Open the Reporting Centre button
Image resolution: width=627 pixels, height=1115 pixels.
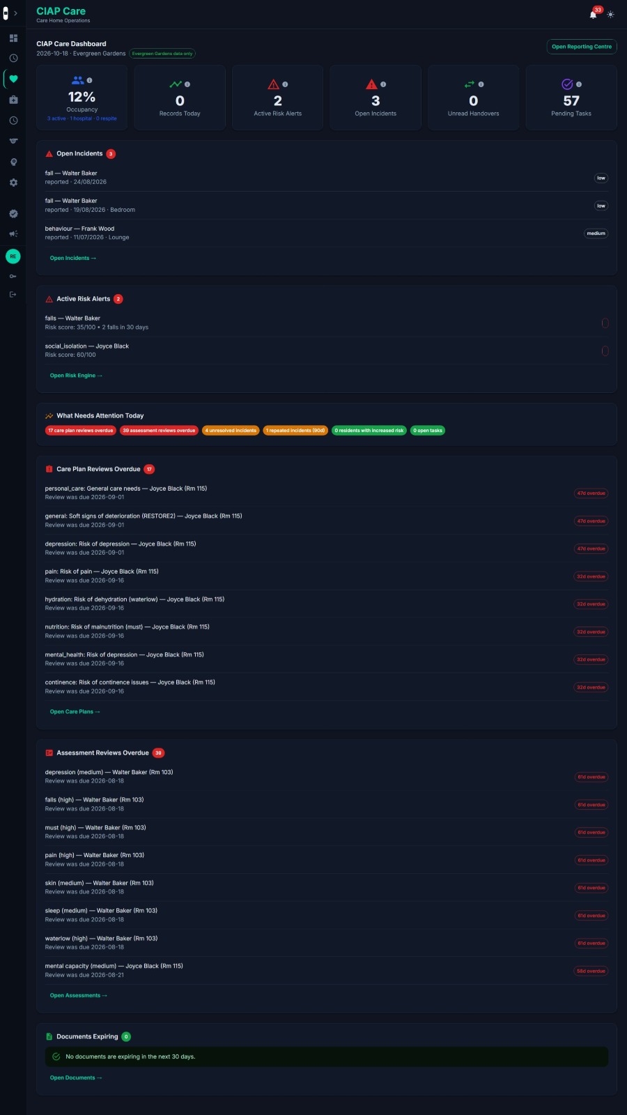point(582,47)
